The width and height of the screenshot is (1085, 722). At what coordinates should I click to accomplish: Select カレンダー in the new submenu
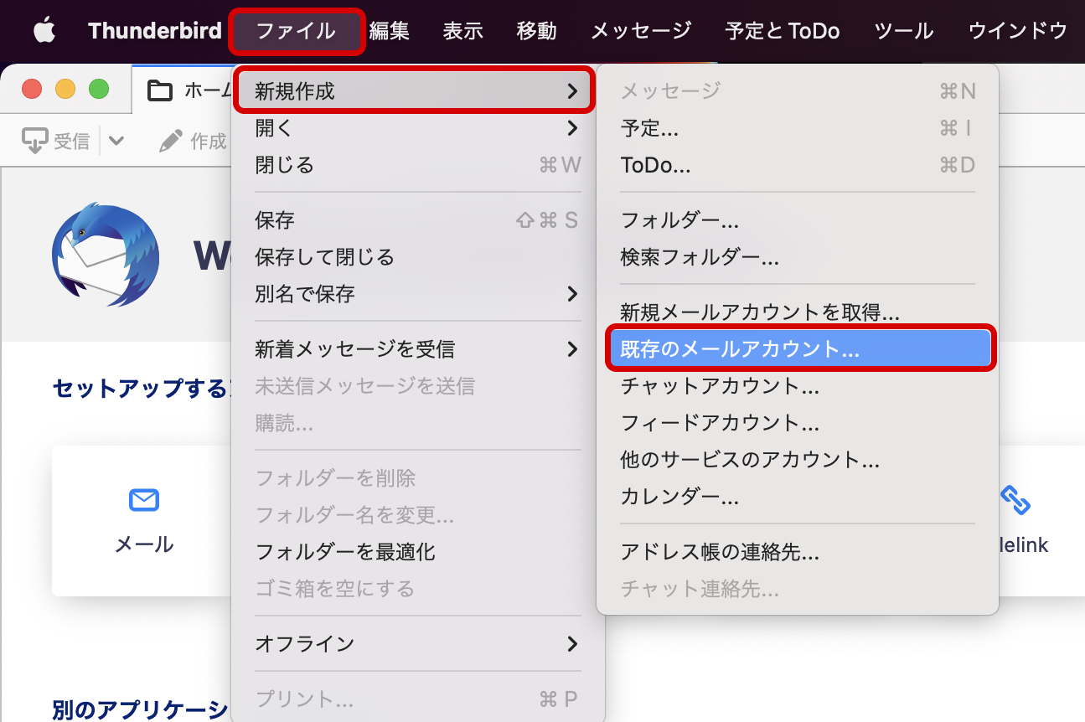click(x=679, y=497)
